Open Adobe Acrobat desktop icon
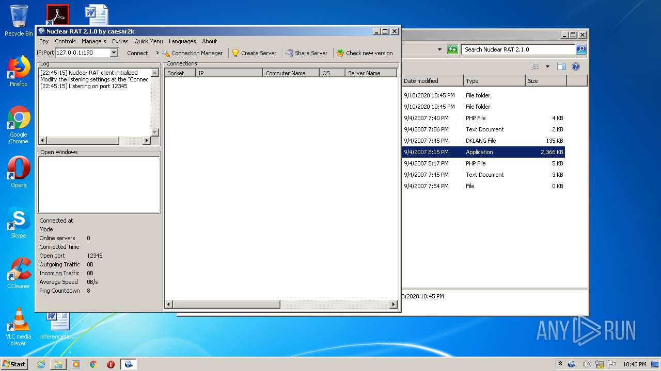 coord(57,15)
